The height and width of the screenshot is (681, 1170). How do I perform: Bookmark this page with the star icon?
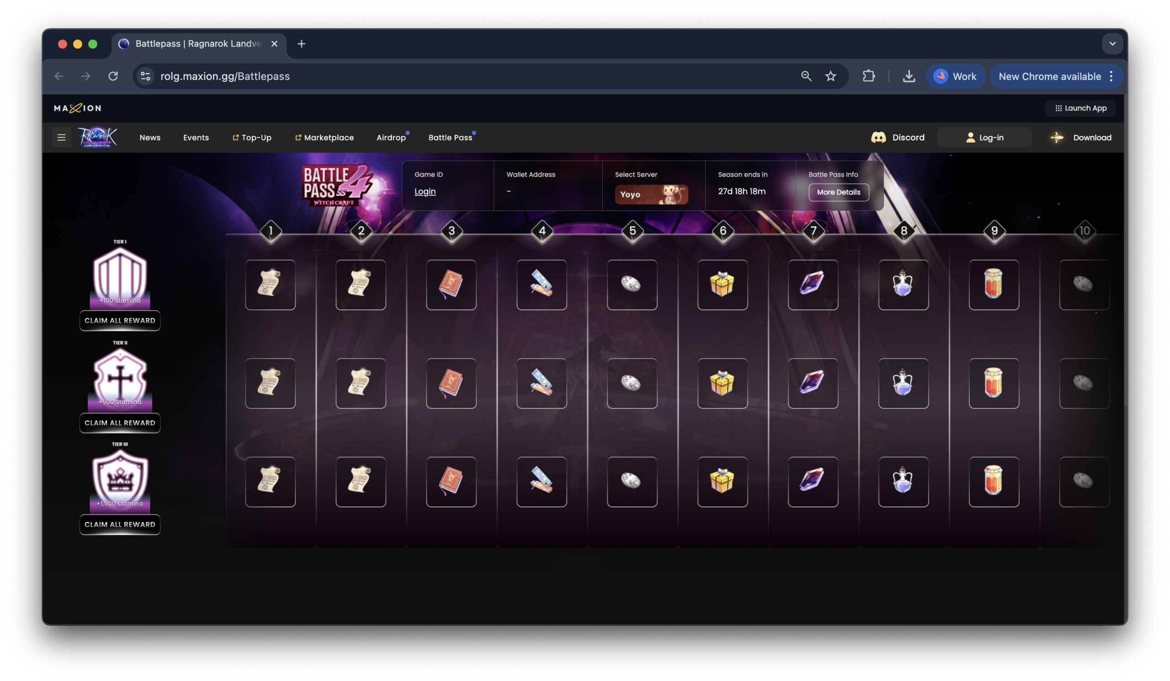point(830,76)
